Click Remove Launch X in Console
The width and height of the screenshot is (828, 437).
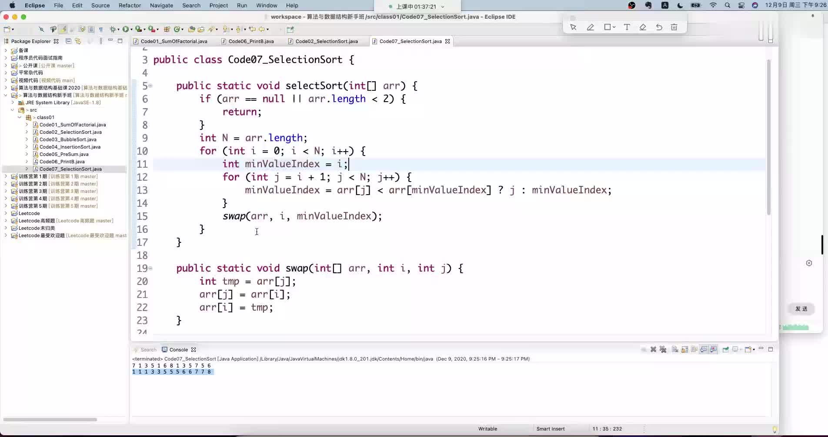tap(653, 349)
